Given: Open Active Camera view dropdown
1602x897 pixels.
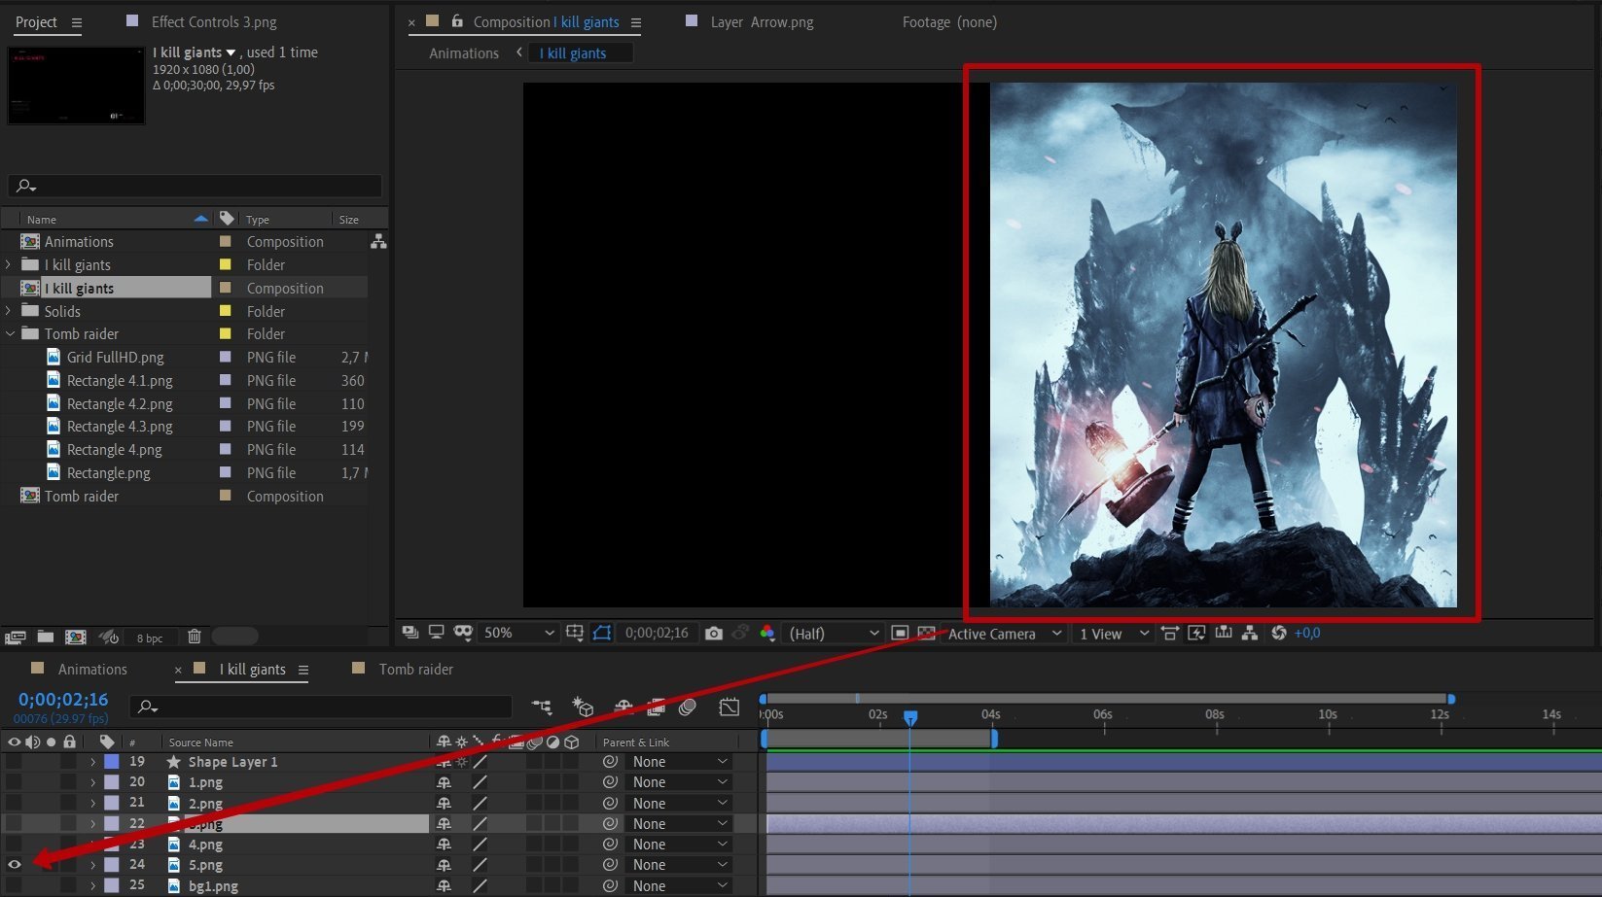Looking at the screenshot, I should point(1004,634).
